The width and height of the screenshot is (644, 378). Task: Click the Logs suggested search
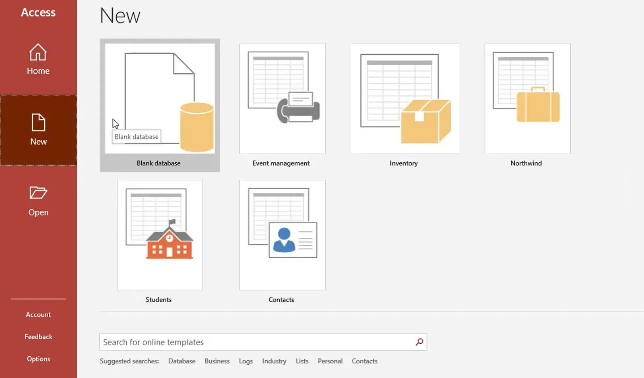(x=246, y=361)
